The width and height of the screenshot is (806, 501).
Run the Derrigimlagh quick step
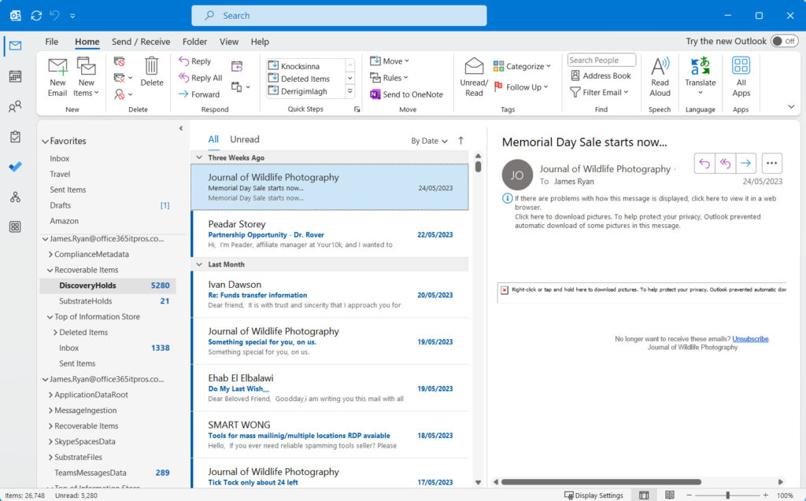tap(305, 91)
